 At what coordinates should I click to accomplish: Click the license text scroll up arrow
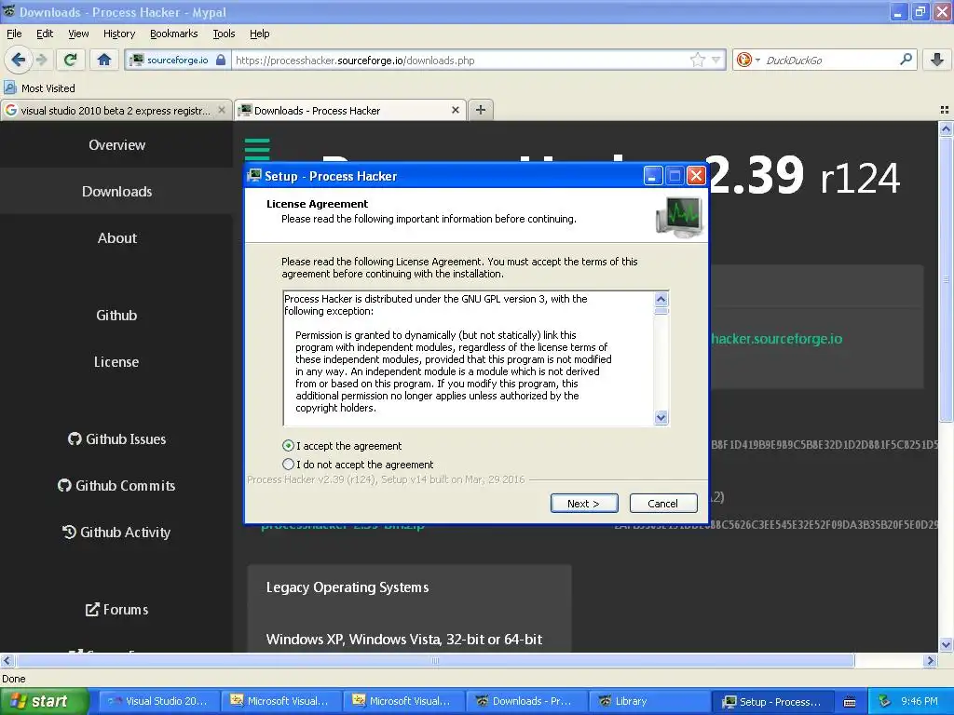661,299
